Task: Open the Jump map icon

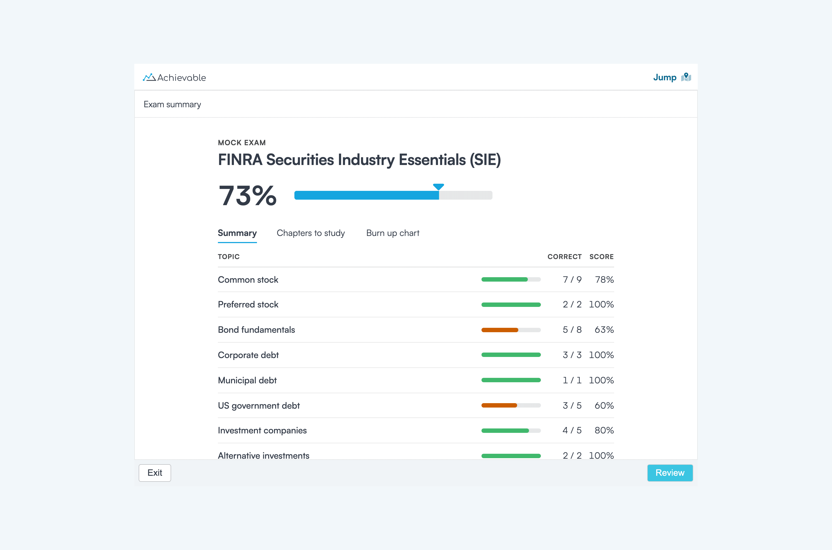Action: tap(686, 77)
